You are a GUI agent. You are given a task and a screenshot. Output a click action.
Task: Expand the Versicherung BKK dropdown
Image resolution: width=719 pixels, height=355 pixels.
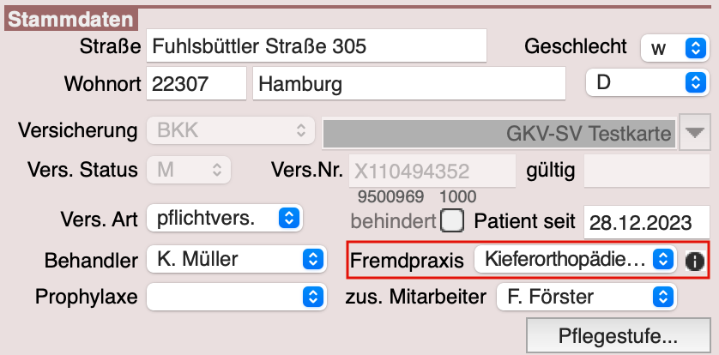click(230, 131)
